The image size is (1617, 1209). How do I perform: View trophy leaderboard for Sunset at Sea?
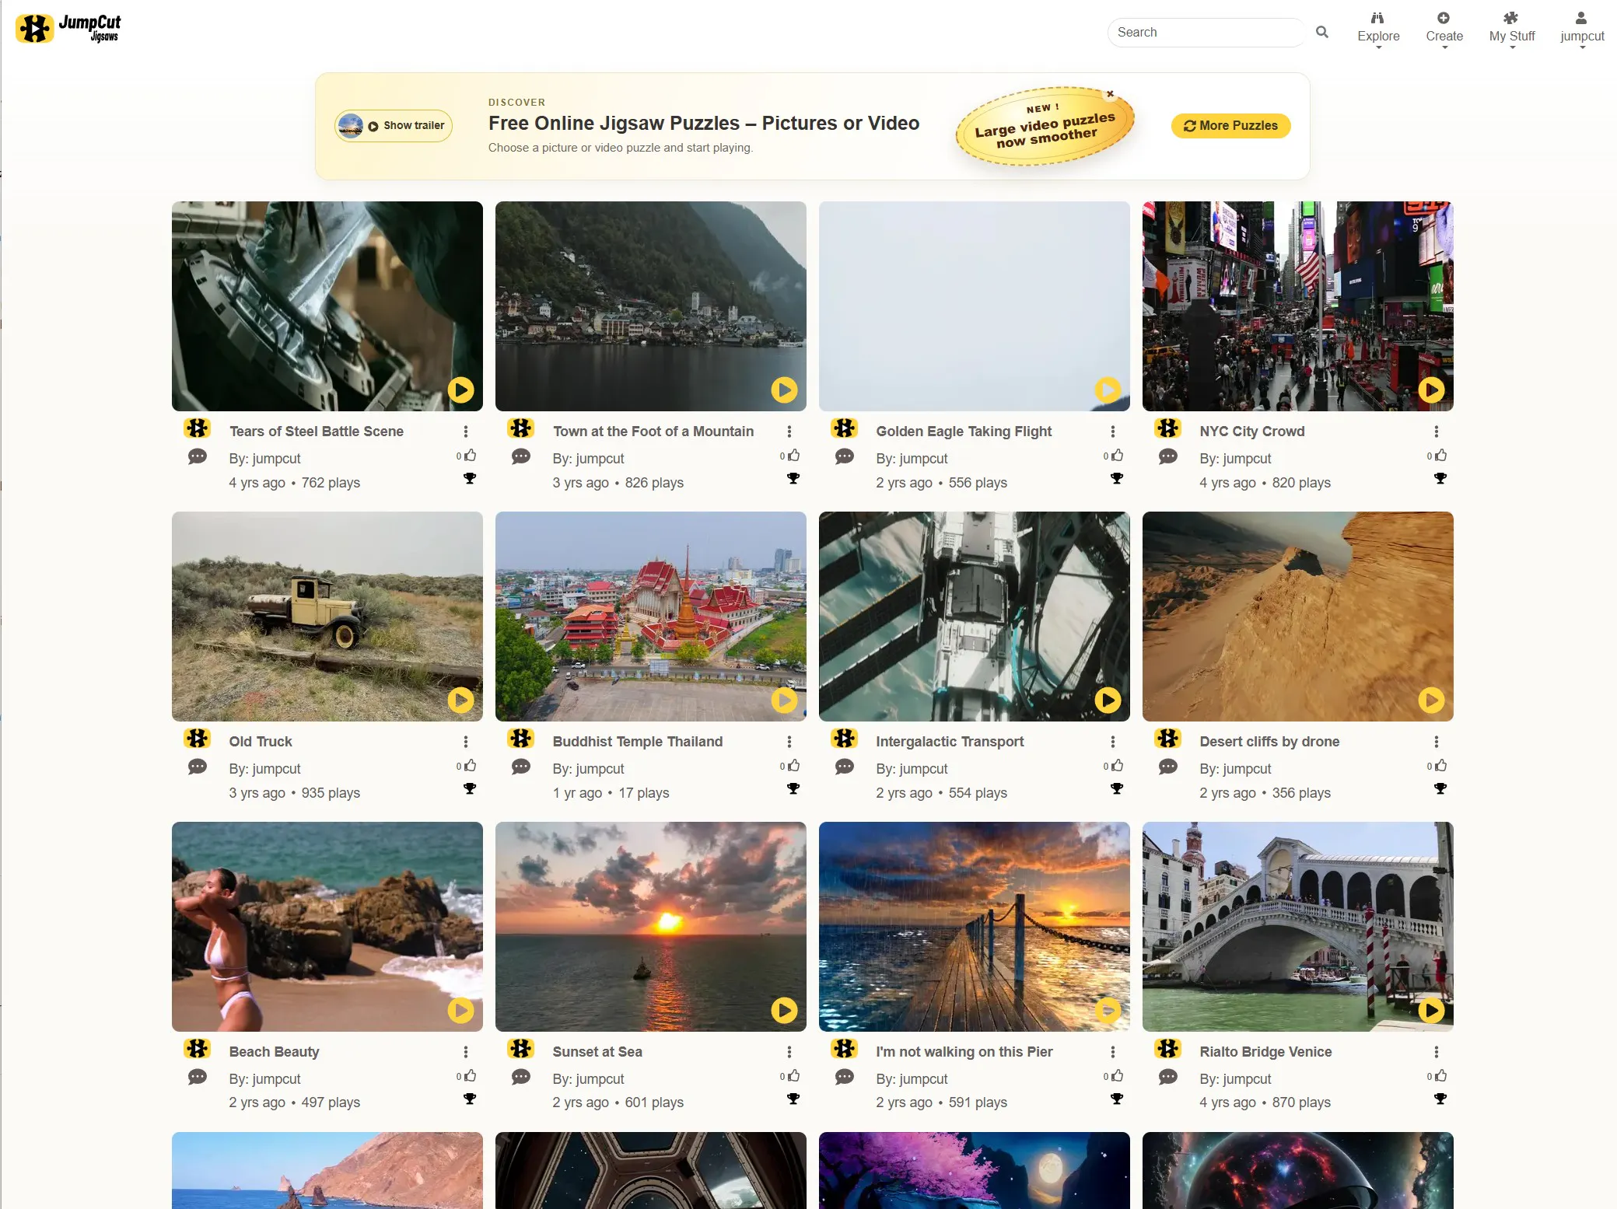pyautogui.click(x=793, y=1099)
